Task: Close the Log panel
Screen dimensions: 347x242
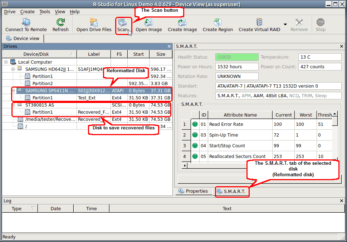Action: (342, 201)
